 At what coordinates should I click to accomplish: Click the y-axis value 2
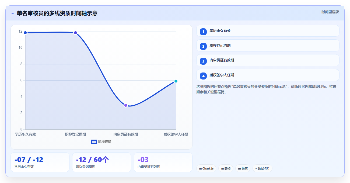(21, 113)
